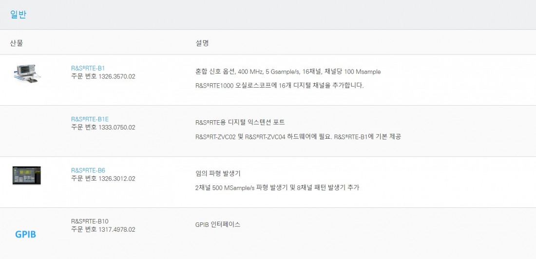Click the blue GPIB icon
Screen dimensions: 536x259
[26, 234]
